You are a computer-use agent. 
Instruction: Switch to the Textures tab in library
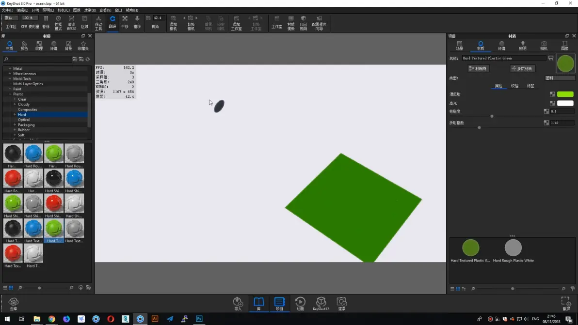(x=39, y=46)
